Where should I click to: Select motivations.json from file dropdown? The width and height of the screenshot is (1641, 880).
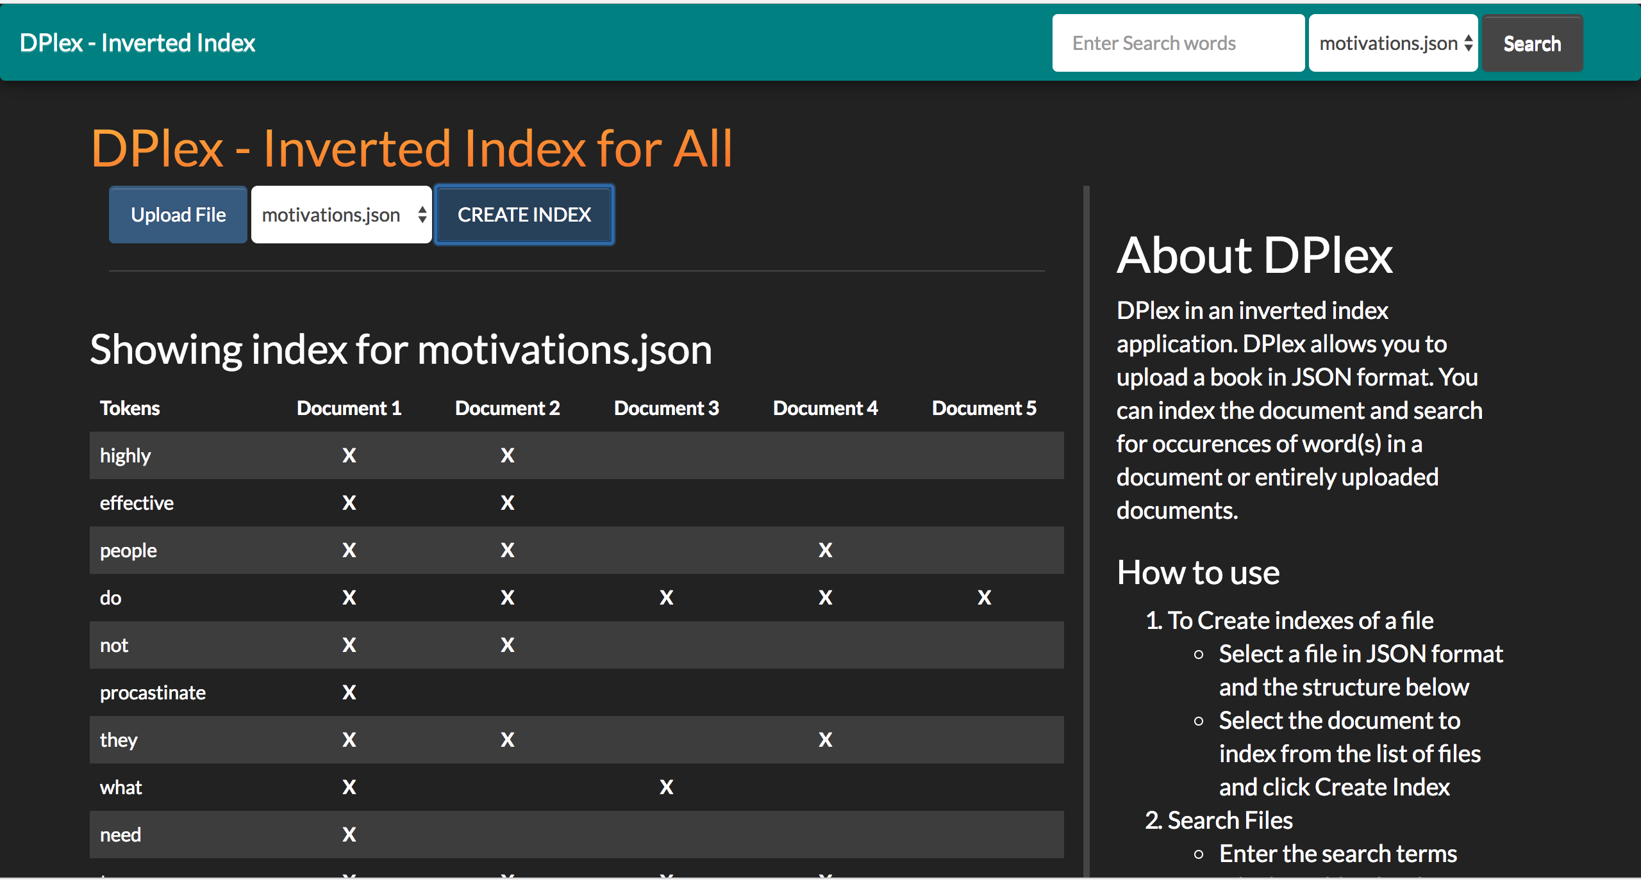pyautogui.click(x=341, y=215)
